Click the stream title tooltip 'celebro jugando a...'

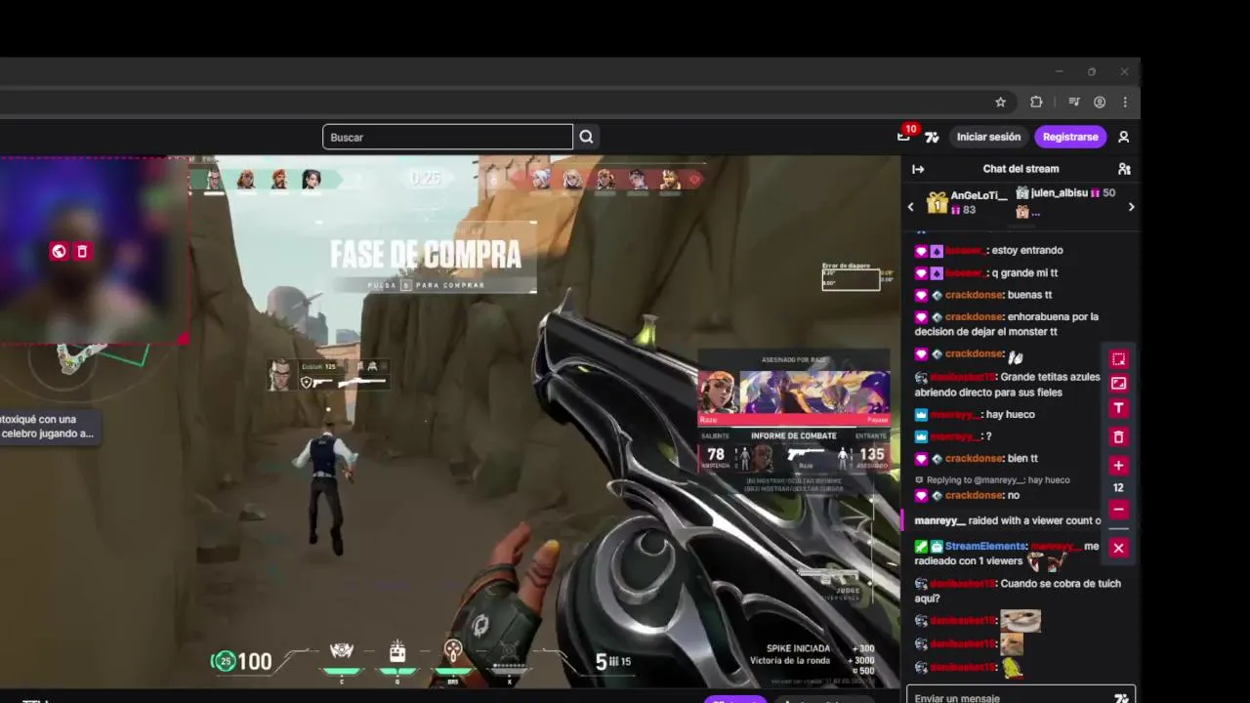tap(49, 427)
